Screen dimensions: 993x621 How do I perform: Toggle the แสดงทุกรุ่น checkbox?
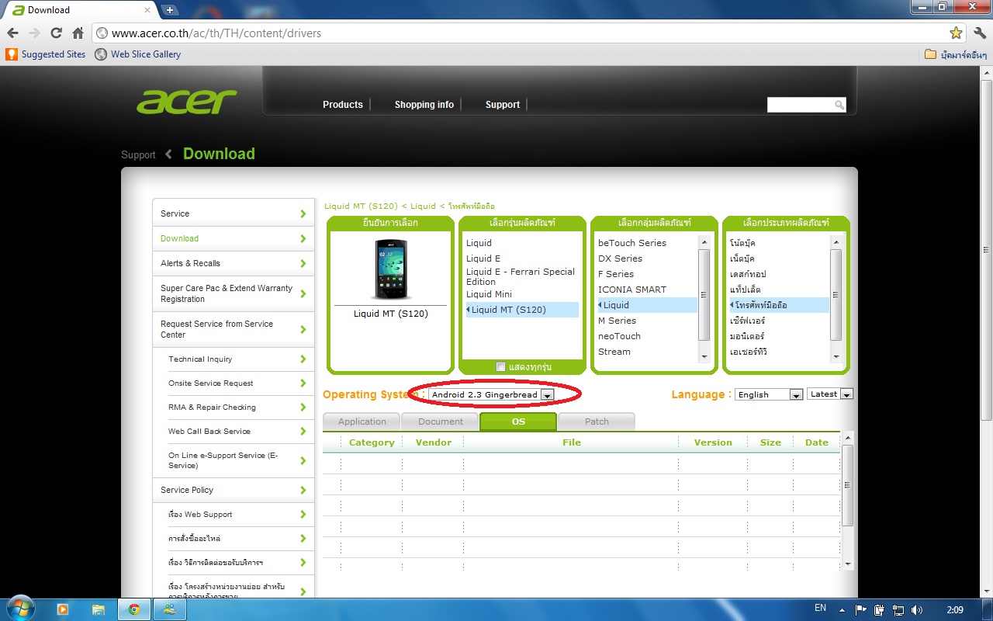pyautogui.click(x=500, y=366)
